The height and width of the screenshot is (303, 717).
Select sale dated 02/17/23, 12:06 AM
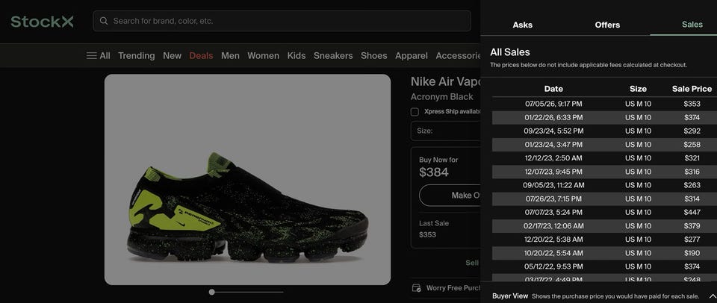(604, 226)
